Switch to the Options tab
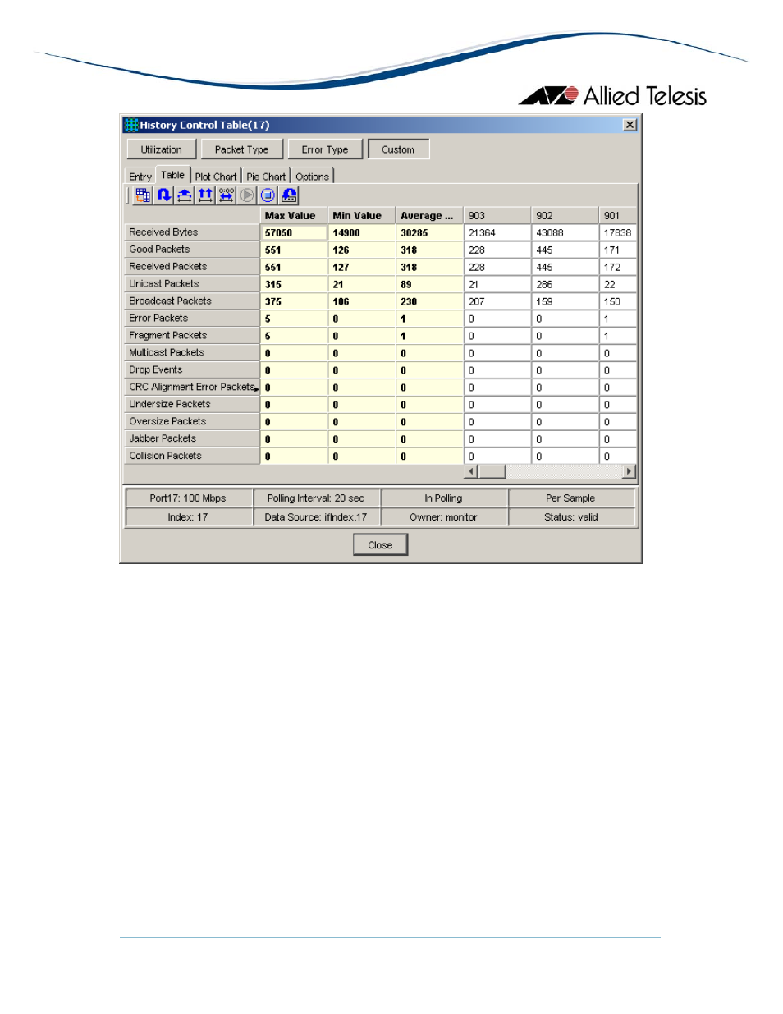Screen dimensions: 783x1014 click(312, 177)
